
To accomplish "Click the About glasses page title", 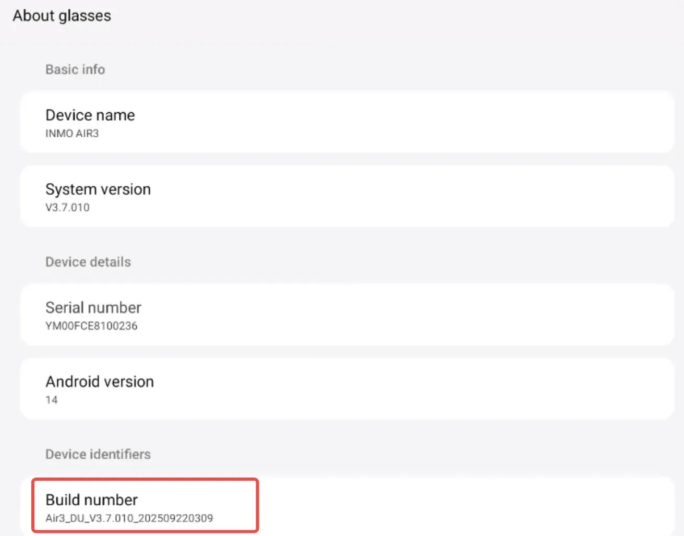I will (x=62, y=16).
